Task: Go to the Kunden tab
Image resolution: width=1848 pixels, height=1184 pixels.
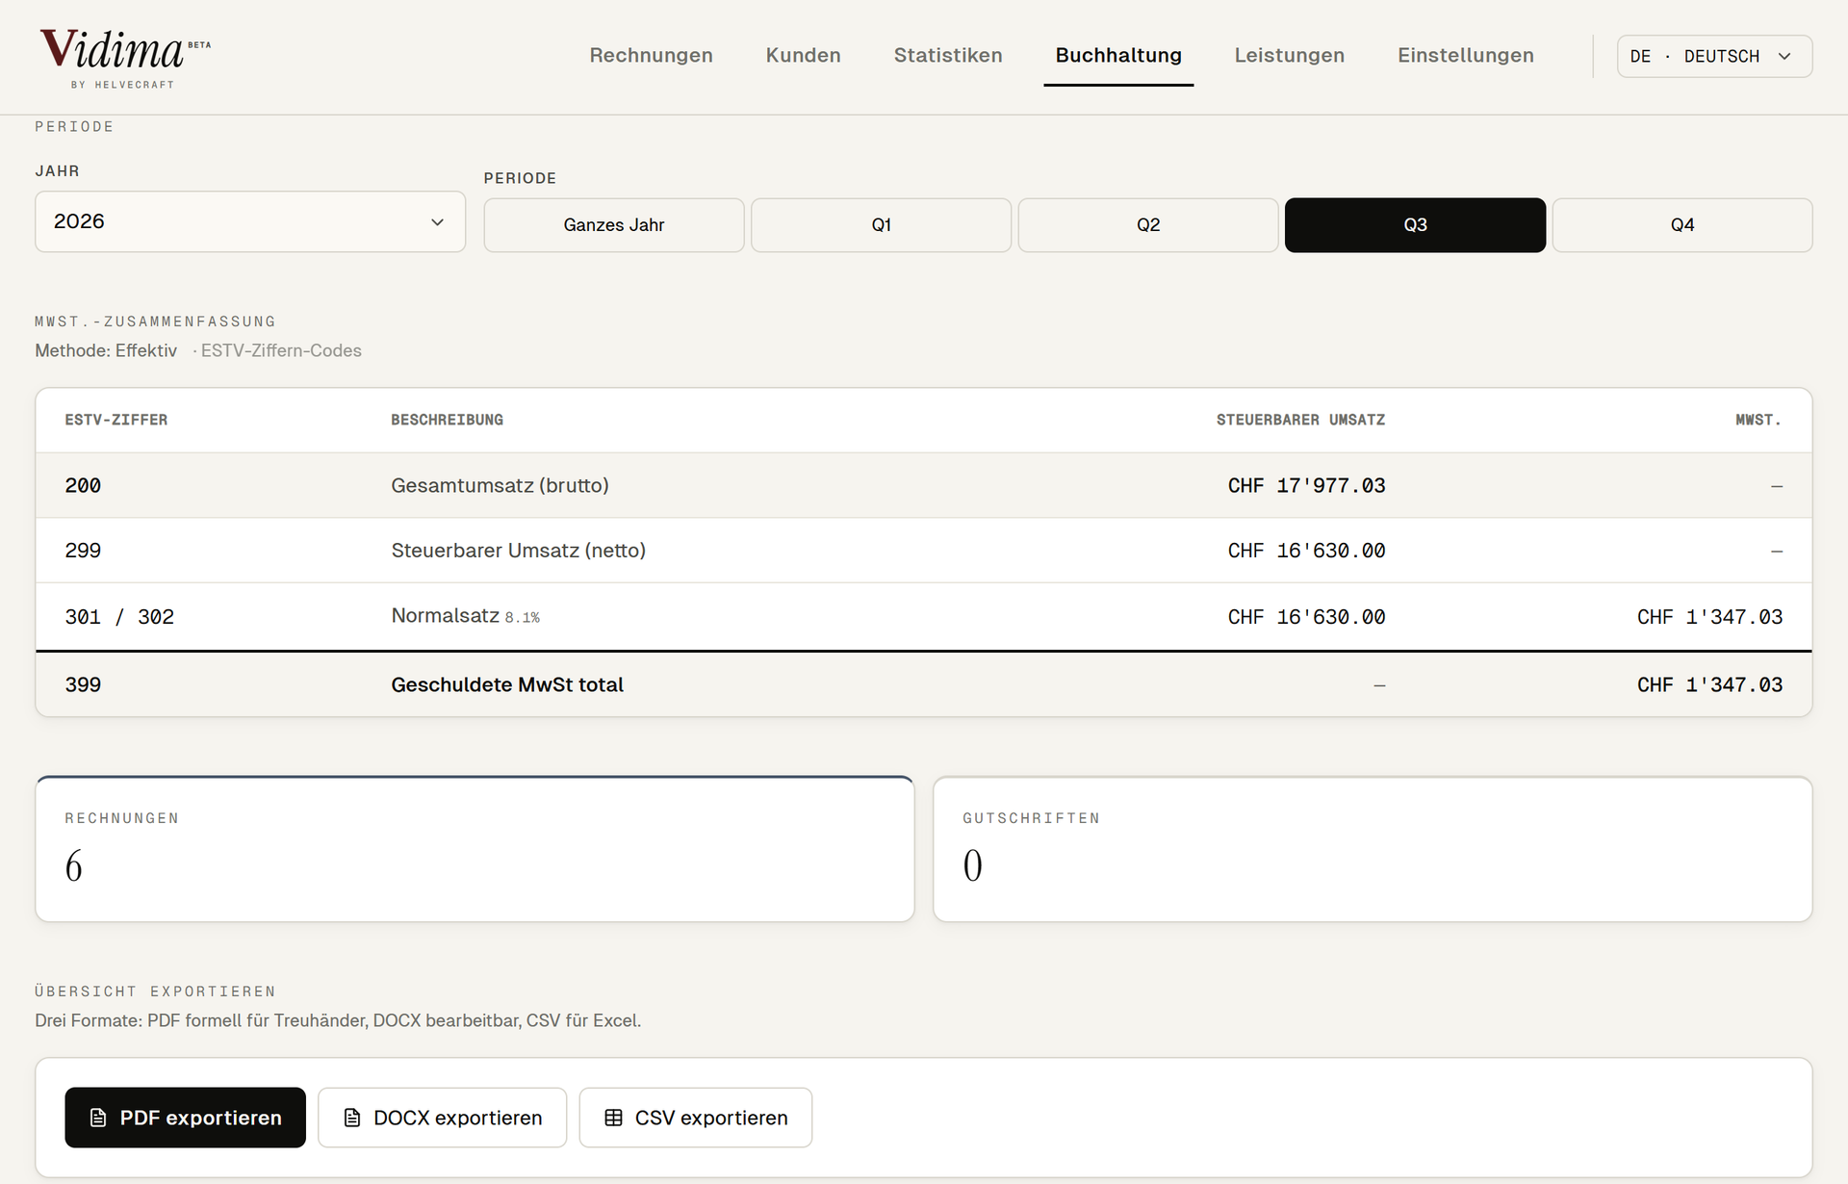Action: click(804, 56)
